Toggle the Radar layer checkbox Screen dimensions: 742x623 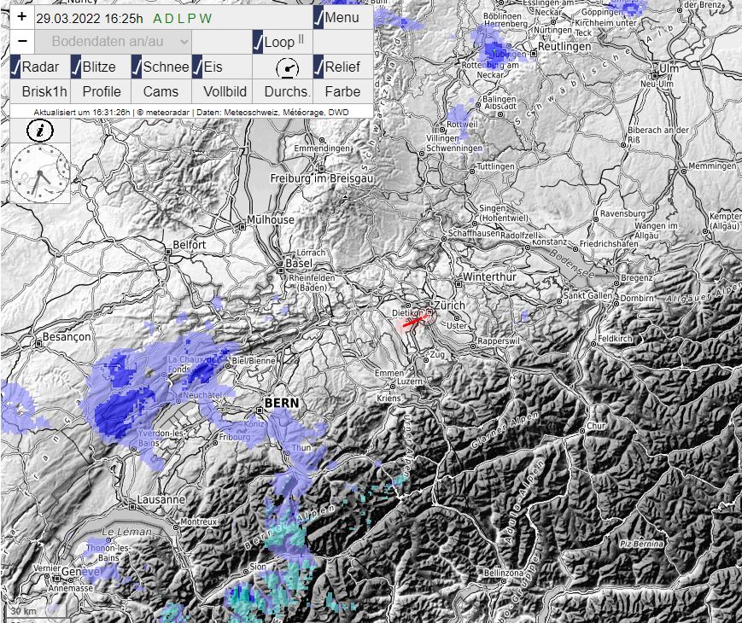coord(15,67)
